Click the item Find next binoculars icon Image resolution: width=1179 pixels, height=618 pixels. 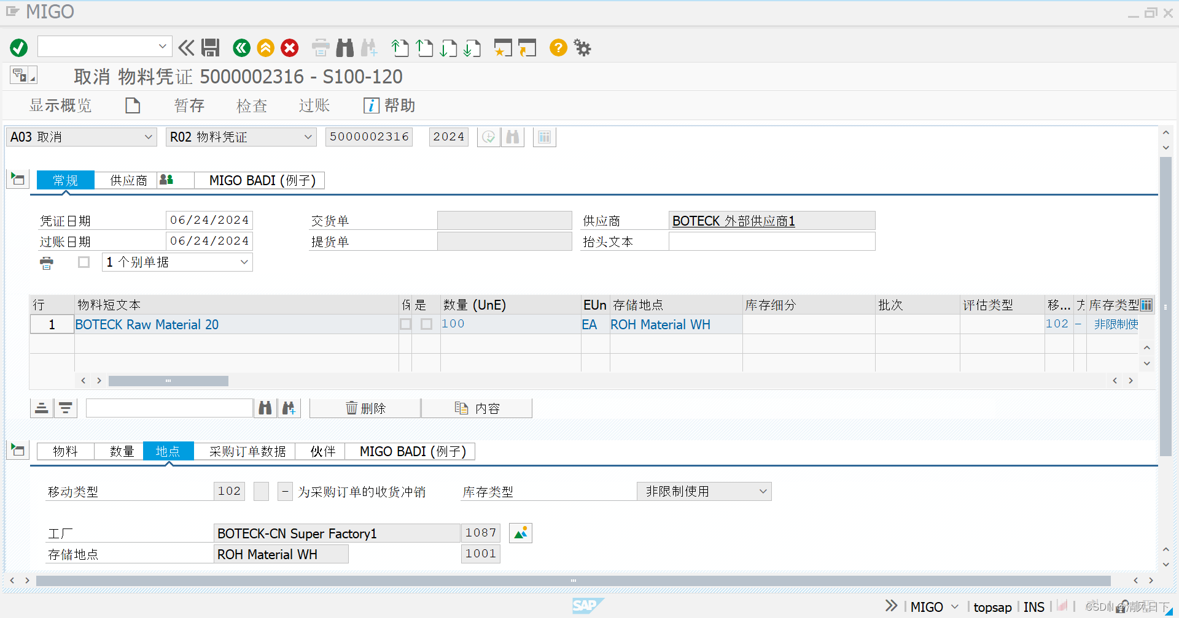tap(289, 408)
